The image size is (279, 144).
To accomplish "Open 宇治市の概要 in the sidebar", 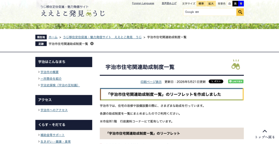I will pyautogui.click(x=50, y=72).
